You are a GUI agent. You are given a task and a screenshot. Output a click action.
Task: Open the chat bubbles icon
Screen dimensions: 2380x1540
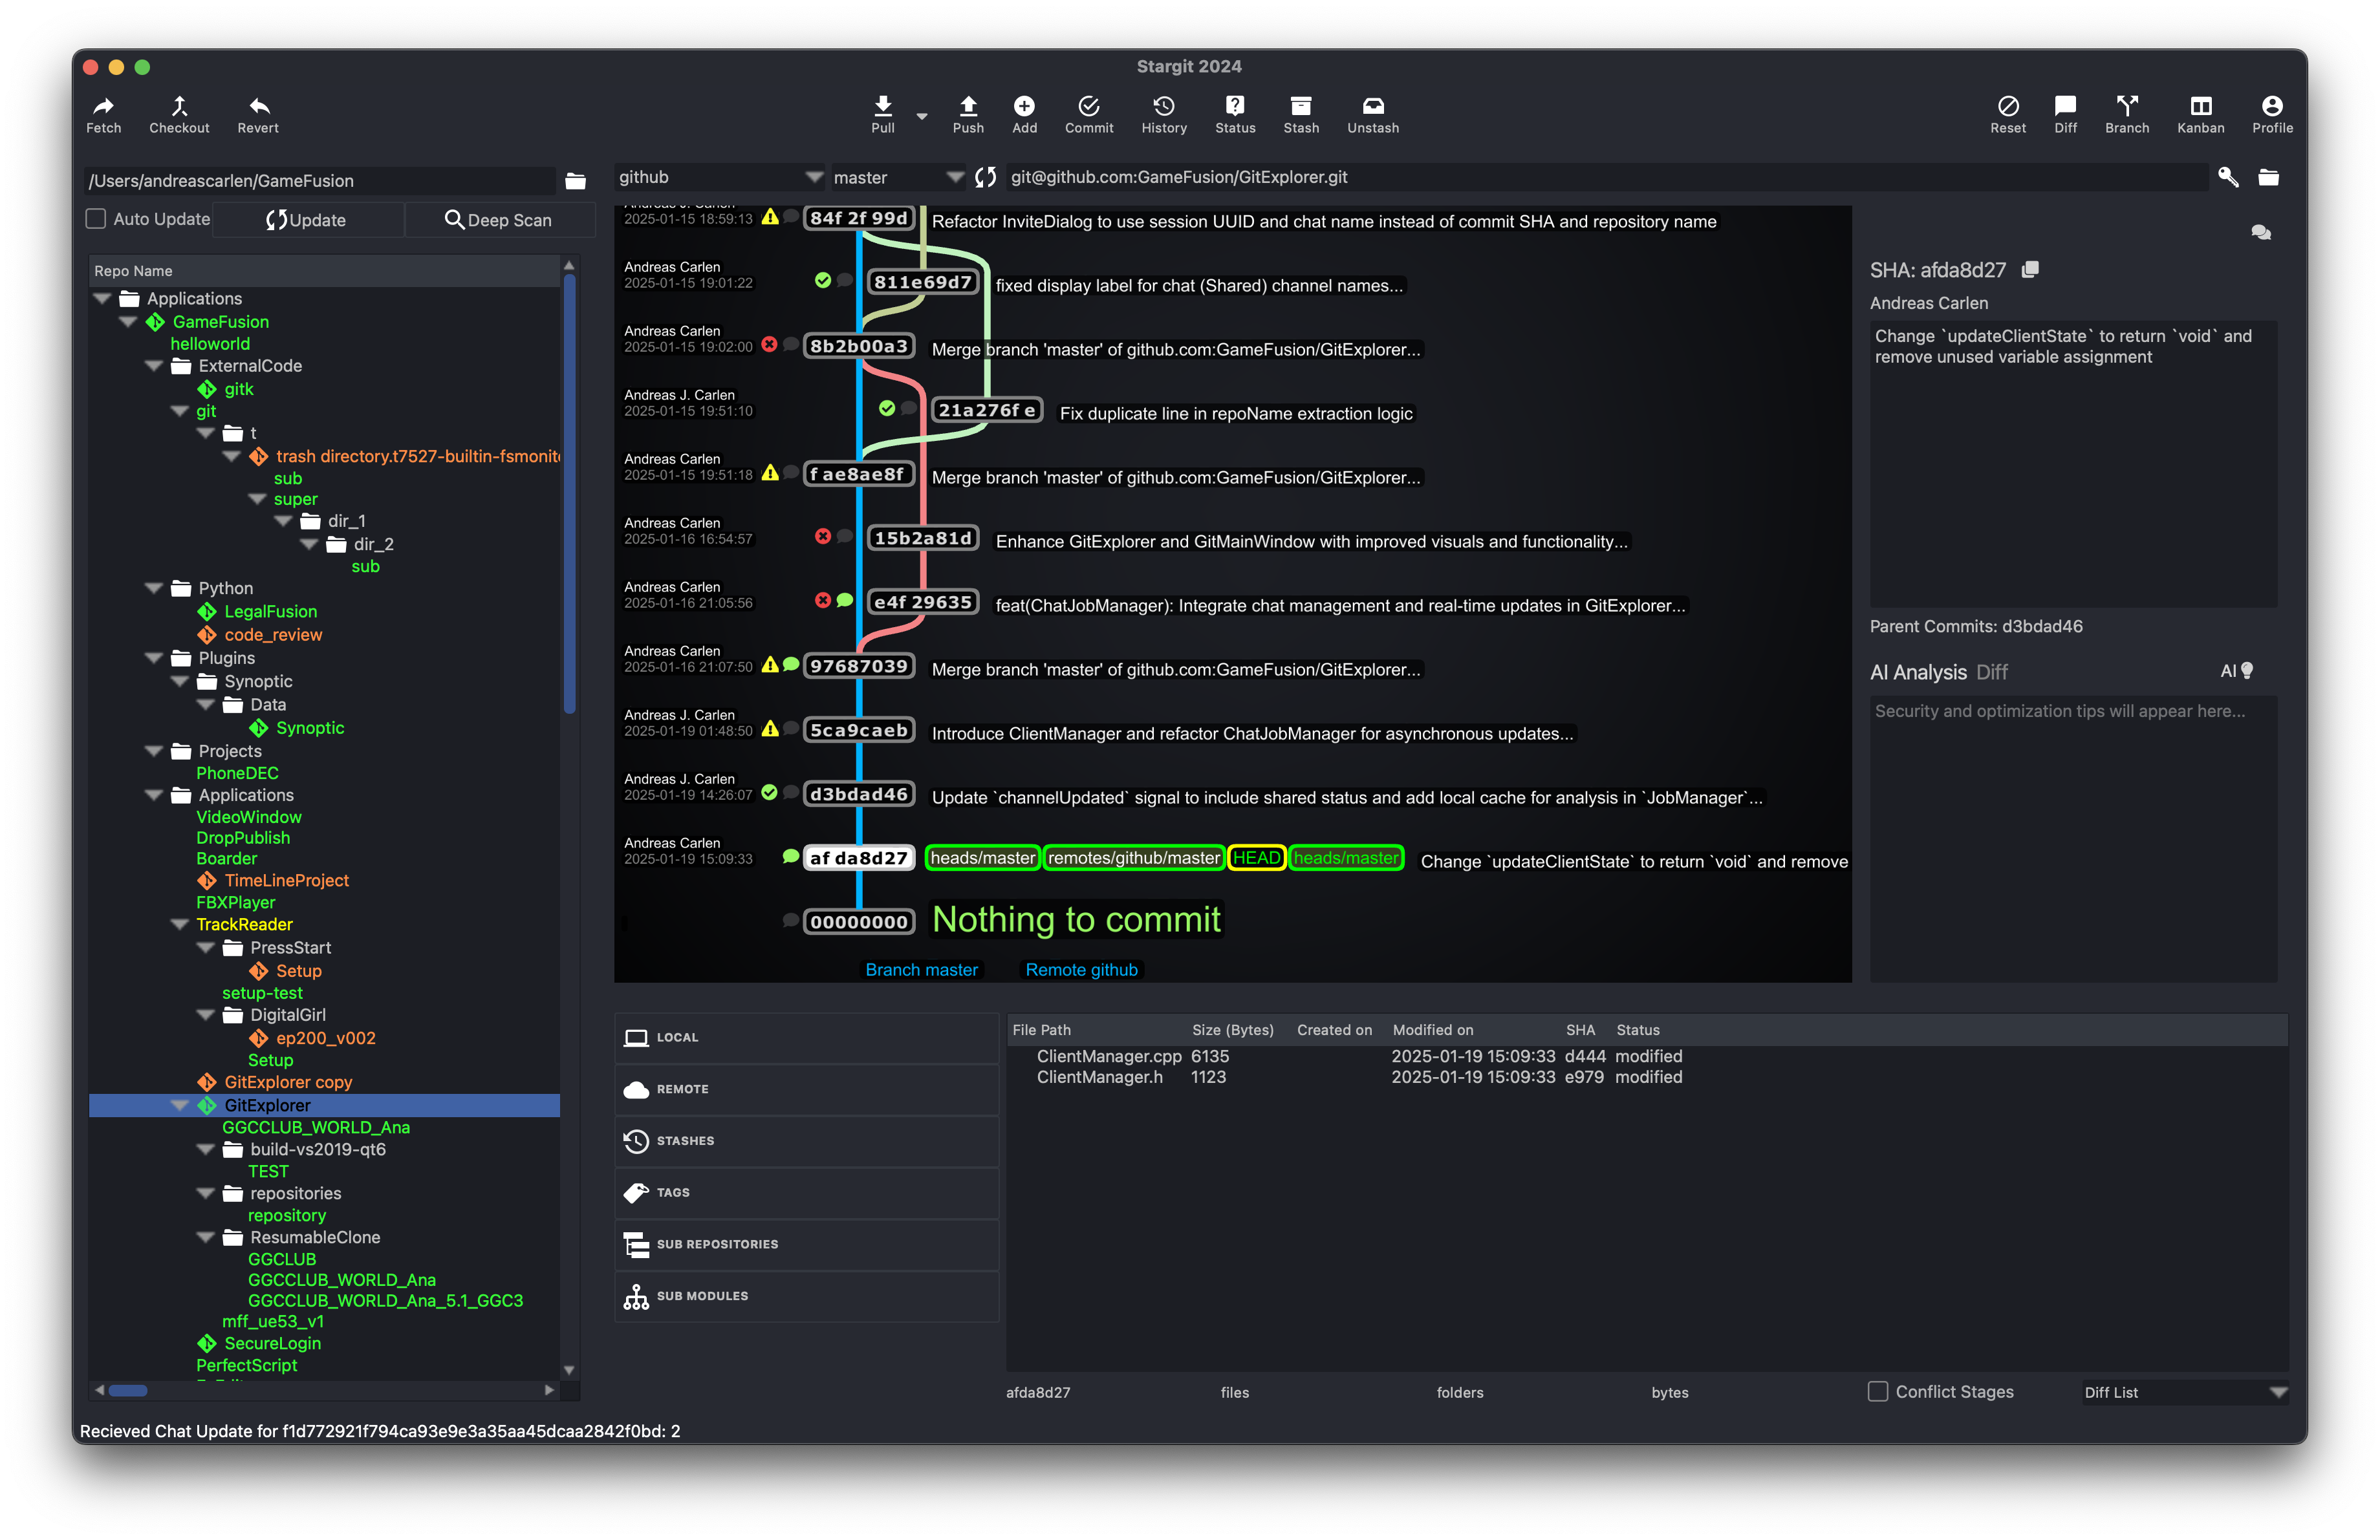tap(2260, 233)
